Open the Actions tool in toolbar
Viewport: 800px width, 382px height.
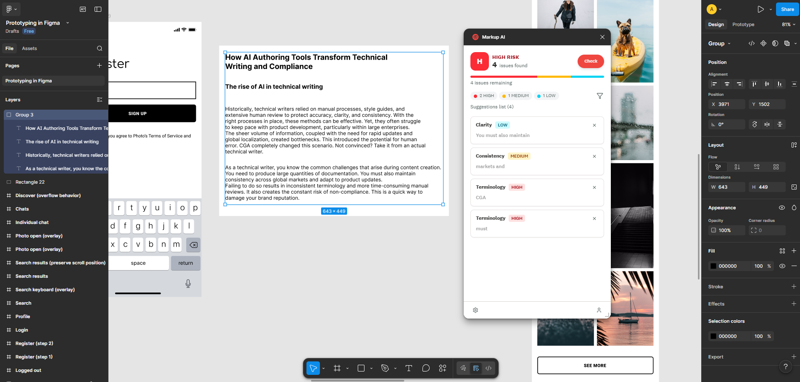pos(443,368)
